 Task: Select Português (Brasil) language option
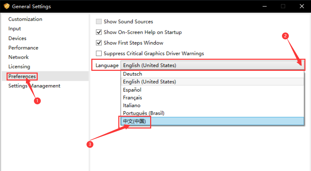click(212, 113)
